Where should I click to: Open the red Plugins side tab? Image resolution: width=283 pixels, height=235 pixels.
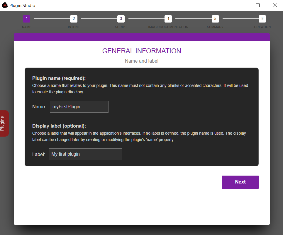(4, 123)
